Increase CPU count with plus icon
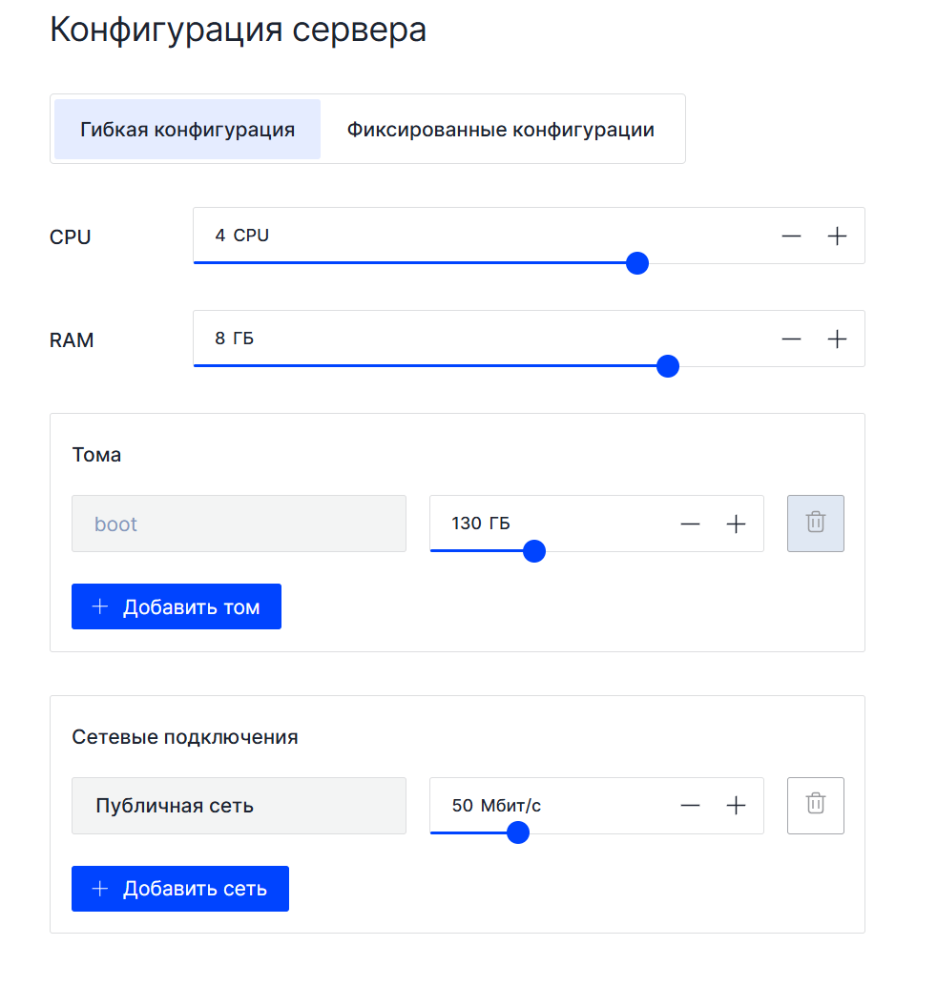Image resolution: width=937 pixels, height=986 pixels. click(x=836, y=236)
